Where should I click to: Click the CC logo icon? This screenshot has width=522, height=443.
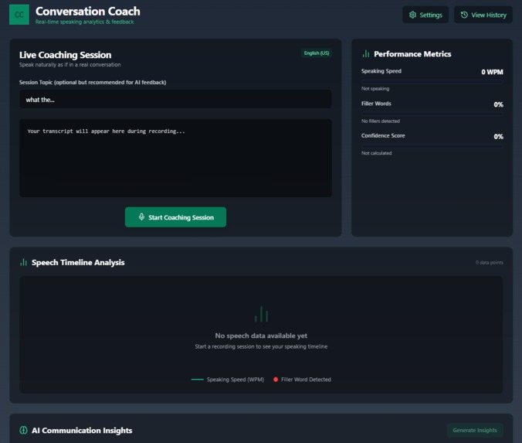point(19,15)
